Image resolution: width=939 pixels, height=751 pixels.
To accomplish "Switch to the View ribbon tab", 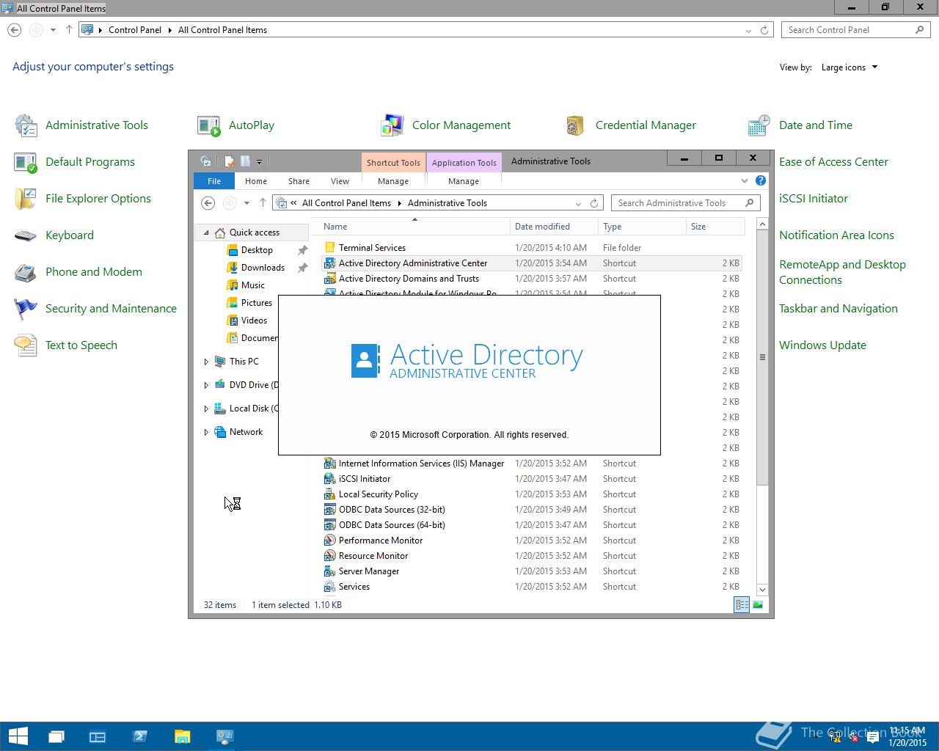I will click(x=340, y=181).
